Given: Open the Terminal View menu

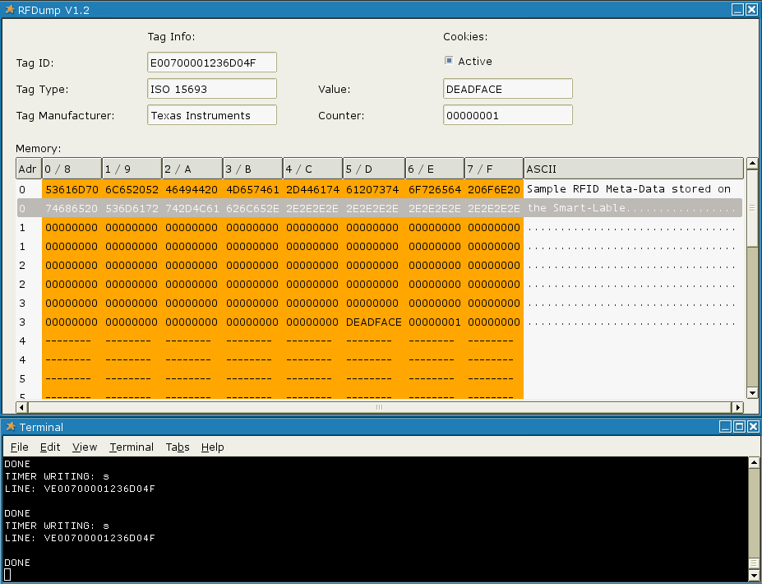Looking at the screenshot, I should [85, 447].
